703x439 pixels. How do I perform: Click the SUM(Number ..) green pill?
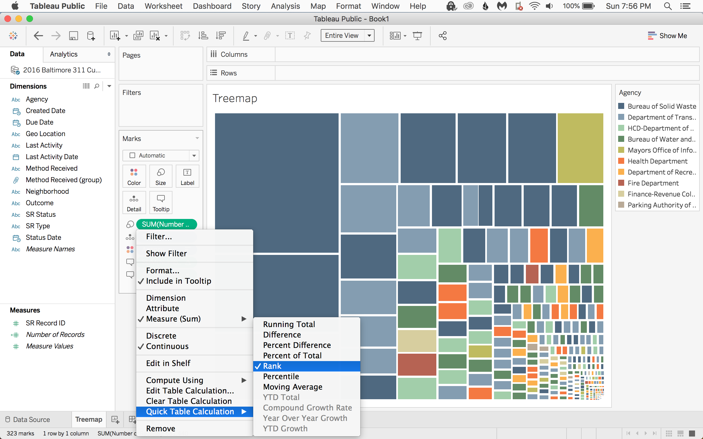coord(166,224)
